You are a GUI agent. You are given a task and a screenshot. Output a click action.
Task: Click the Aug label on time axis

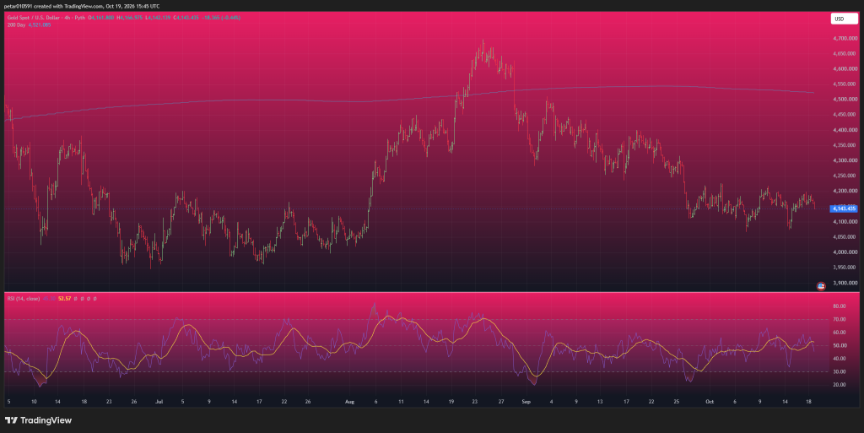coord(349,402)
